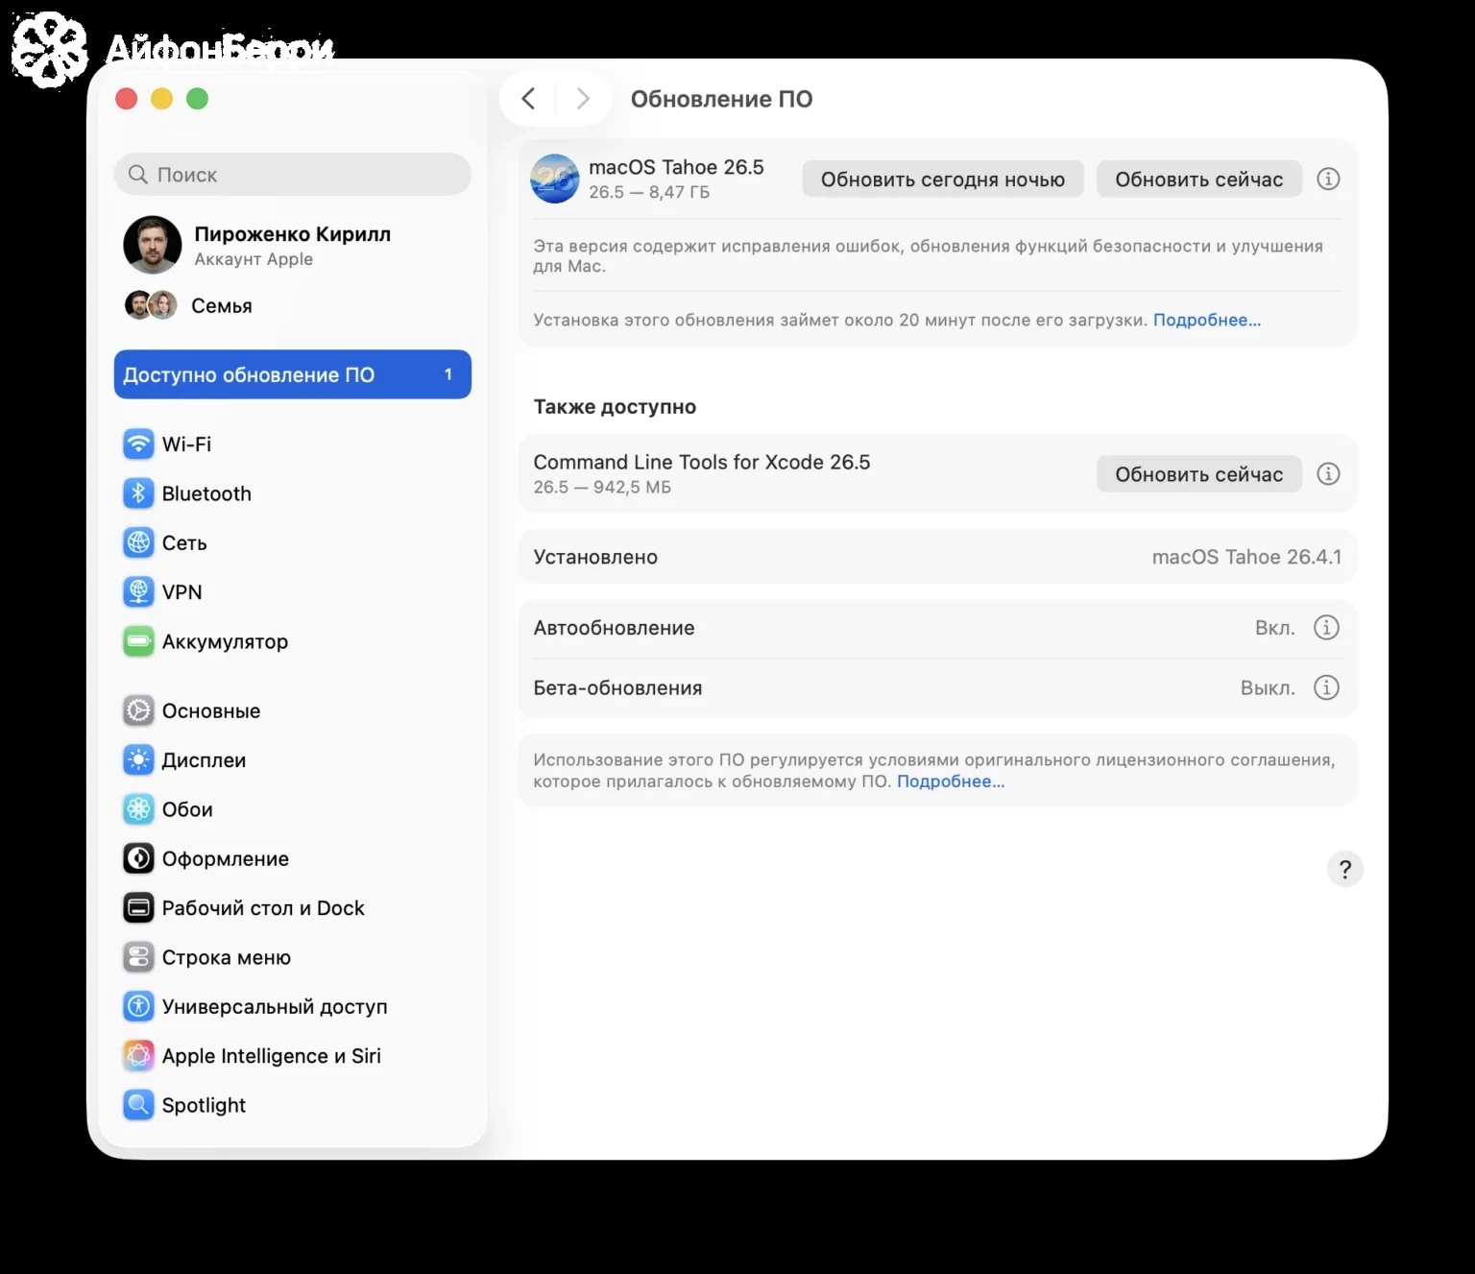Click the Command Line Tools for Xcode 26.5 title
This screenshot has width=1475, height=1274.
click(702, 462)
